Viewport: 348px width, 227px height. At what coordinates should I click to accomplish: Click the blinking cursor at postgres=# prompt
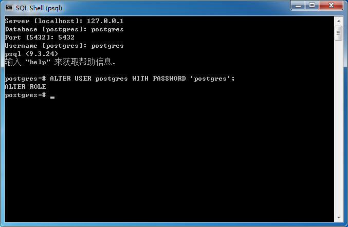[x=52, y=97]
